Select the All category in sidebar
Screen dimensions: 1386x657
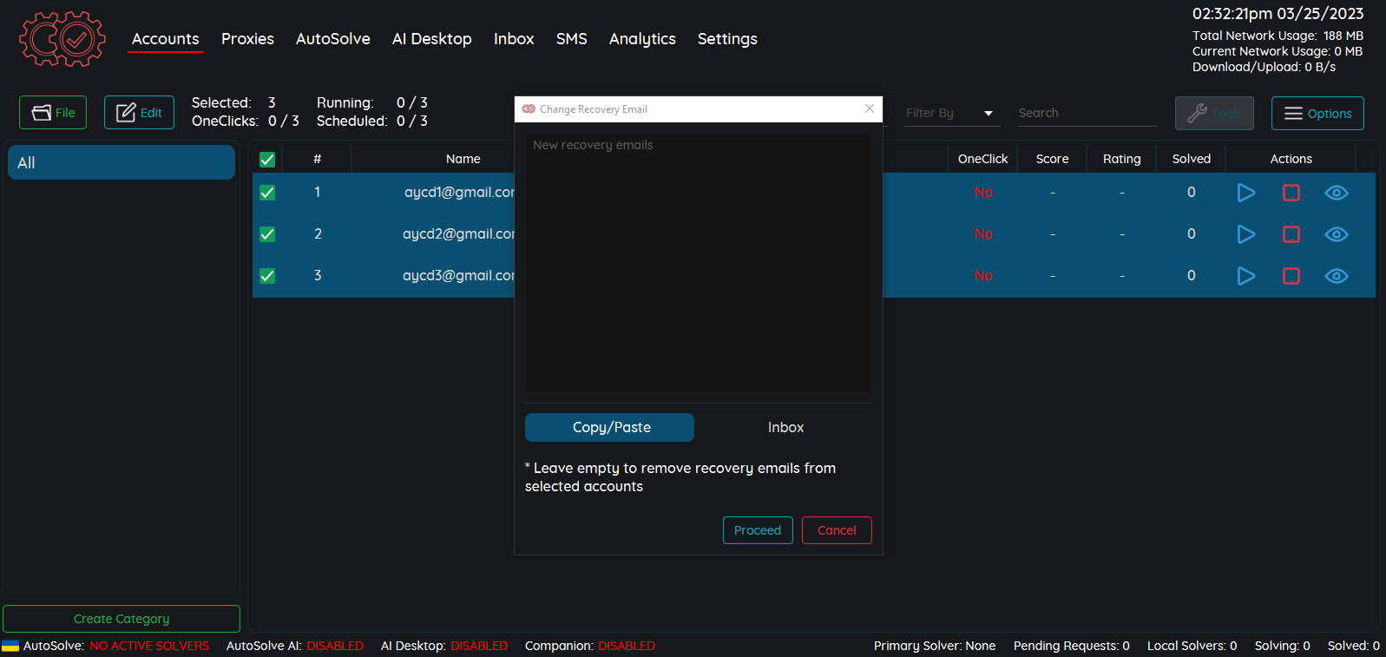point(122,162)
